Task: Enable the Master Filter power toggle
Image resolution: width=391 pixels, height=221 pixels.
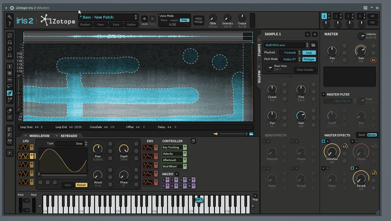Action: (323, 94)
